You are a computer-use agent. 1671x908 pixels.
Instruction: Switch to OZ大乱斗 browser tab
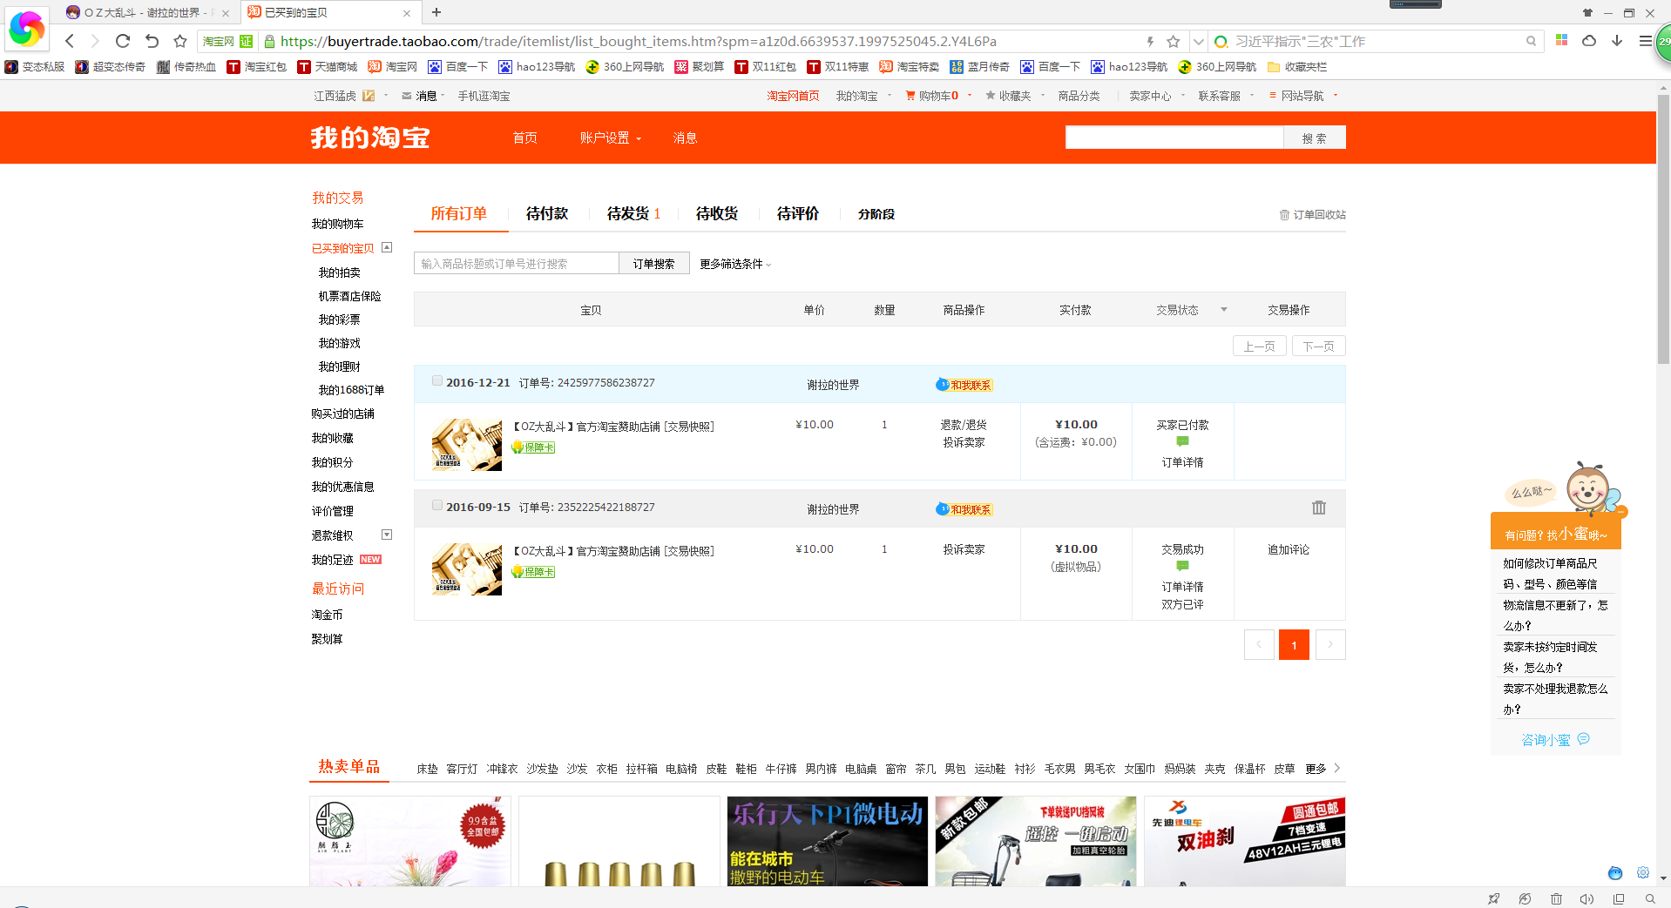(148, 12)
